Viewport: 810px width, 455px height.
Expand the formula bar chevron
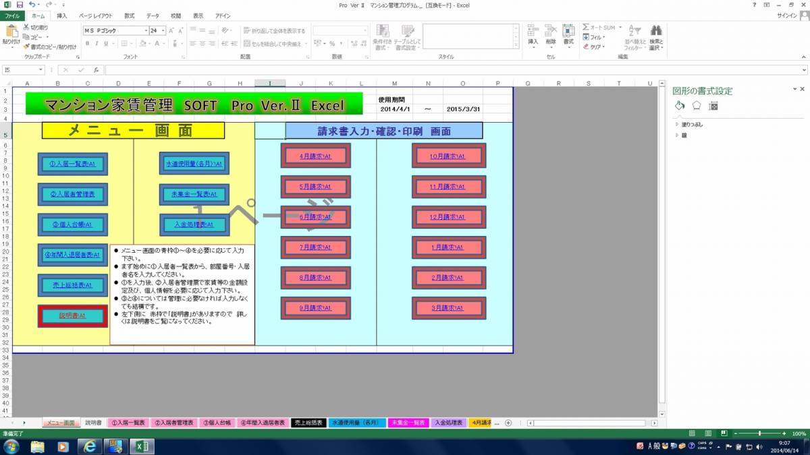pos(803,69)
